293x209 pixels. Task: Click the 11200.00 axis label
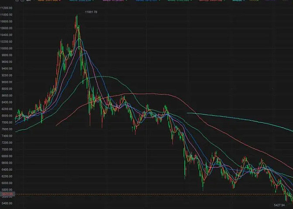click(7, 8)
